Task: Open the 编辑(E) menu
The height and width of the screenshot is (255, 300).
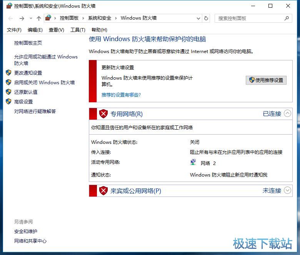Action: point(35,30)
